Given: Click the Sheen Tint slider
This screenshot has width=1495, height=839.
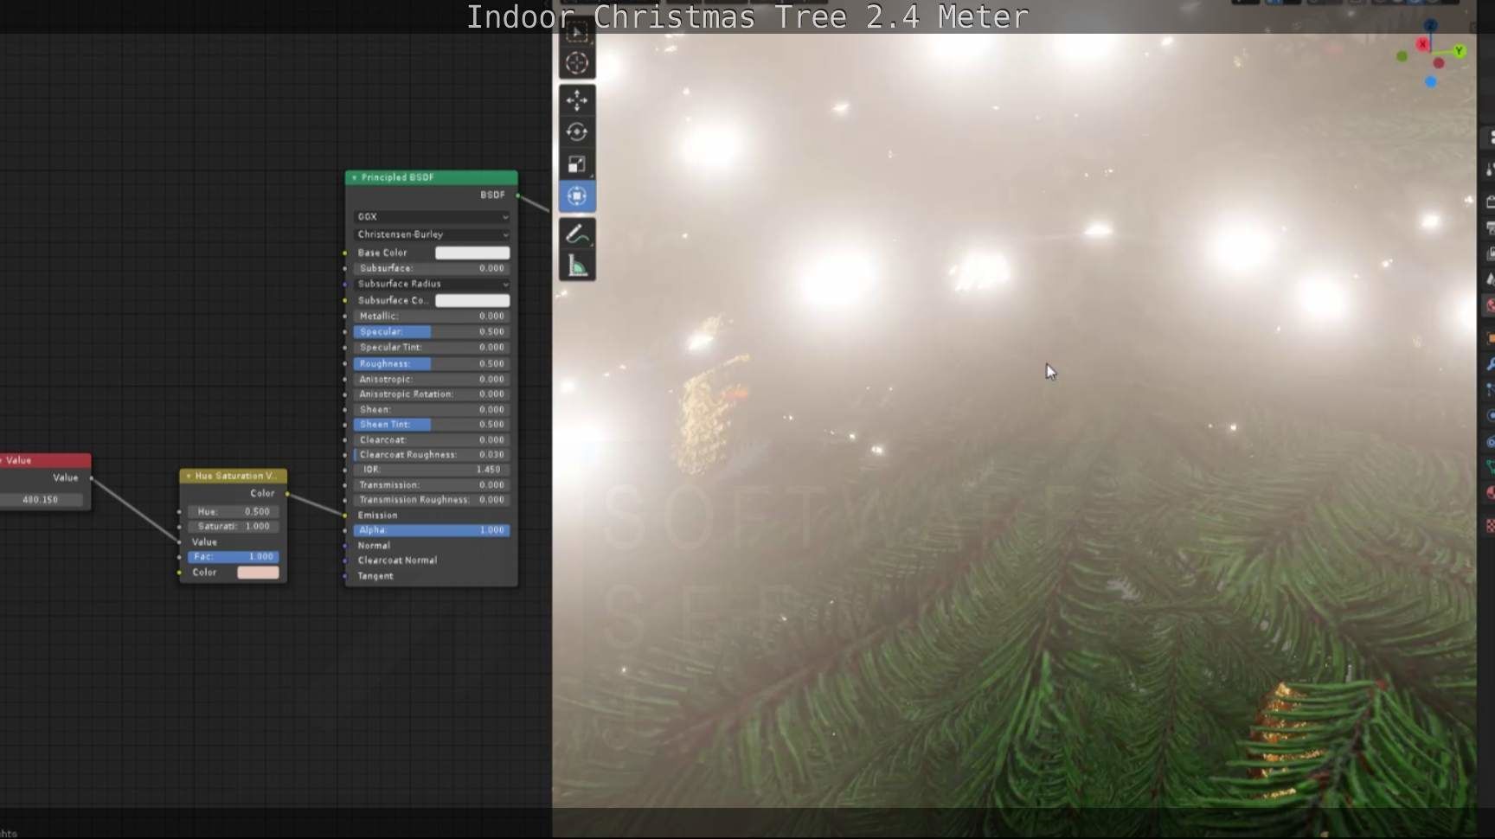Looking at the screenshot, I should click(x=432, y=425).
